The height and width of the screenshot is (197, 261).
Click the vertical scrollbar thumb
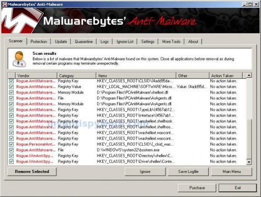point(249,139)
